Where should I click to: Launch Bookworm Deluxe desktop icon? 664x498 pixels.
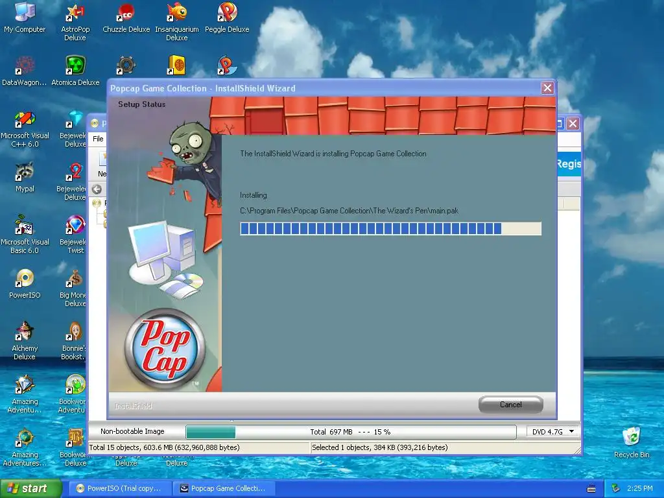tap(74, 448)
